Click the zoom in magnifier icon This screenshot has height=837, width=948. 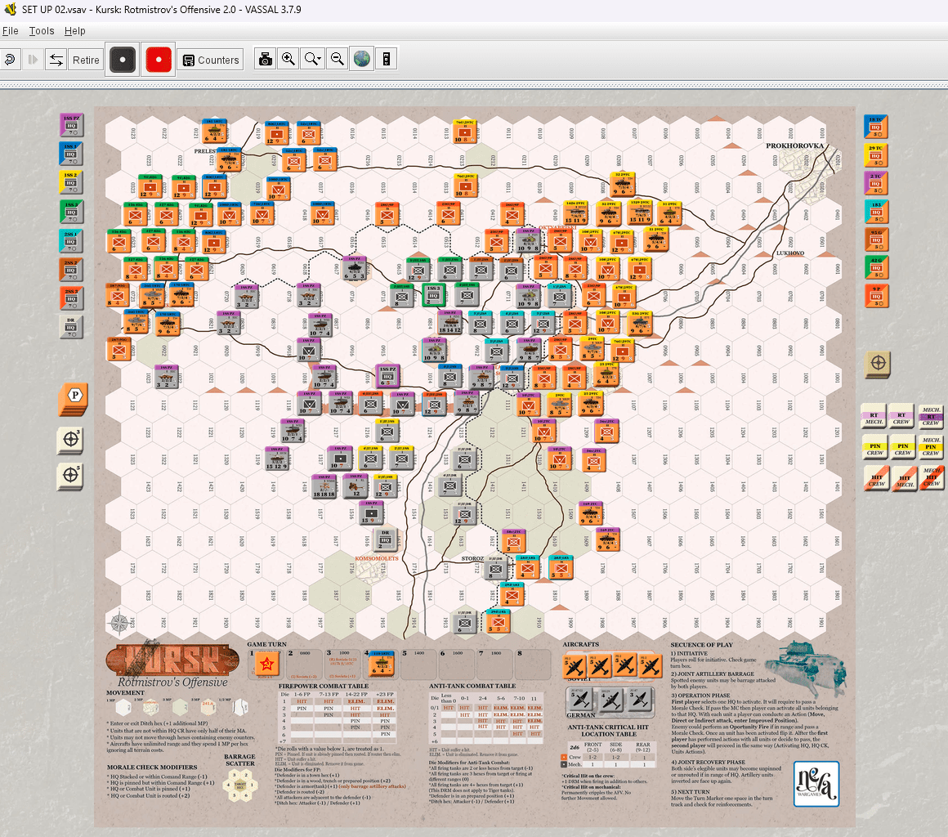288,59
